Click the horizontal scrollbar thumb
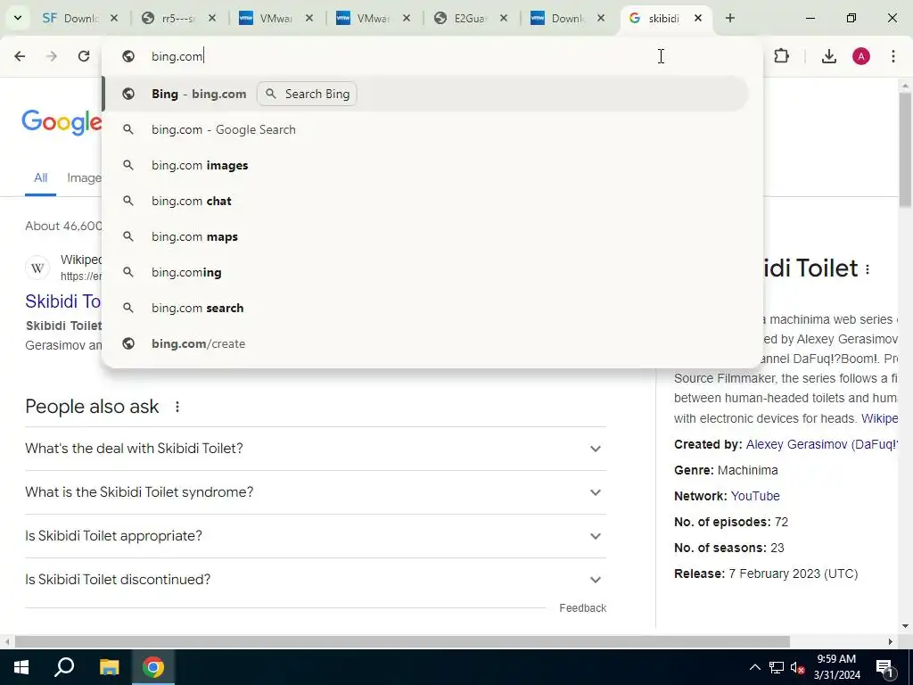 point(402,642)
